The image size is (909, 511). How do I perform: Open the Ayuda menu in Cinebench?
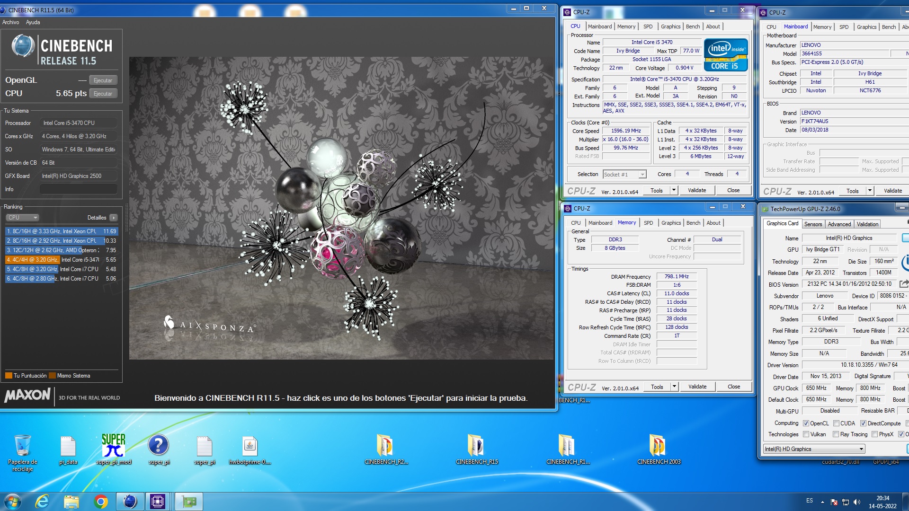click(x=33, y=22)
